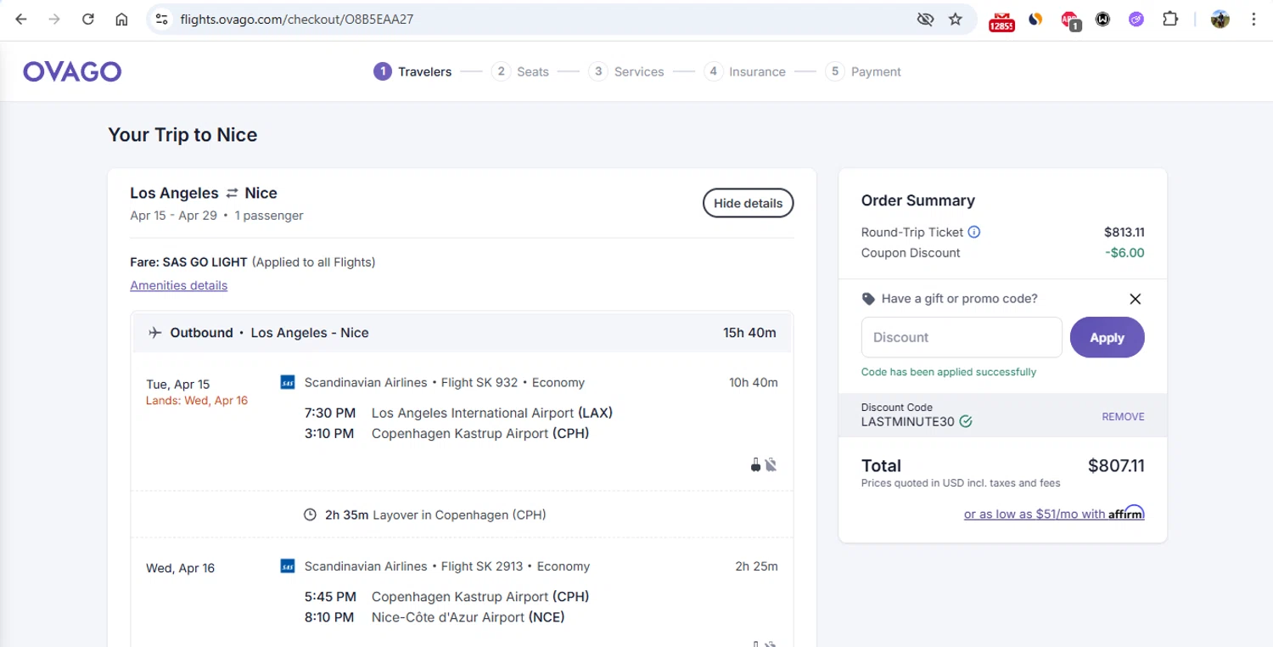Click the Round-Trip Ticket price $813.11

click(1124, 232)
